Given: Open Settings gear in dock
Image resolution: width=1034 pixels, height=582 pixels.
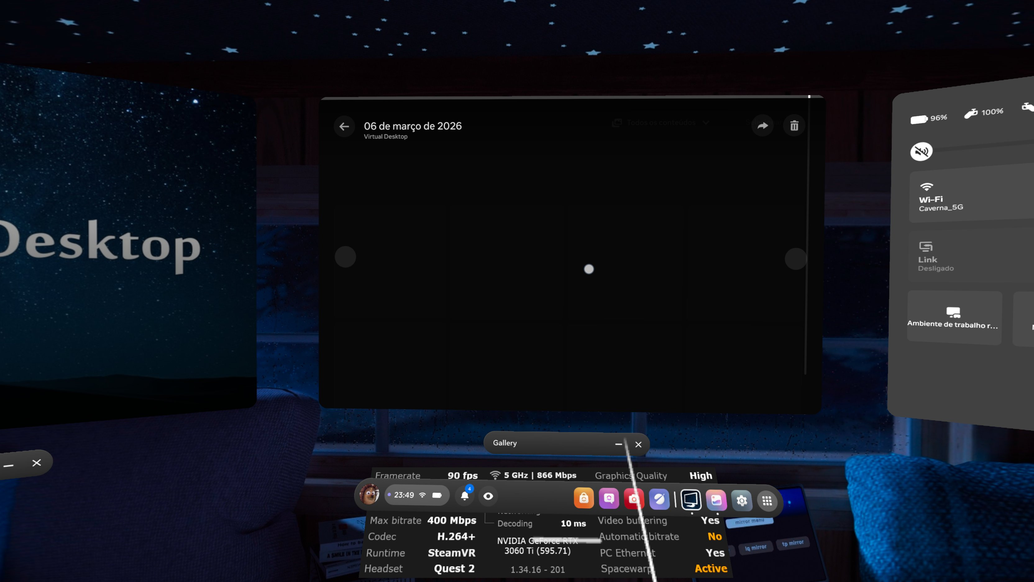Looking at the screenshot, I should coord(741,501).
